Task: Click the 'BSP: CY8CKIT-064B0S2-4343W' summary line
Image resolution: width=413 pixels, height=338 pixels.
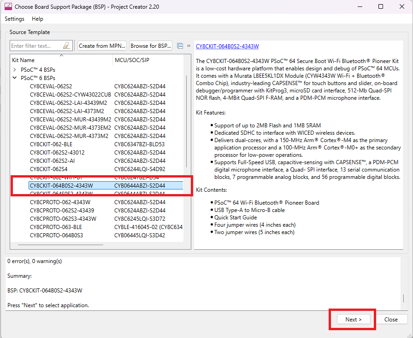Action: [x=45, y=291]
